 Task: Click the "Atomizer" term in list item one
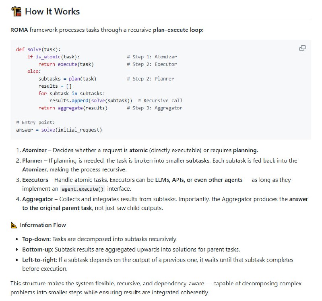(x=34, y=150)
